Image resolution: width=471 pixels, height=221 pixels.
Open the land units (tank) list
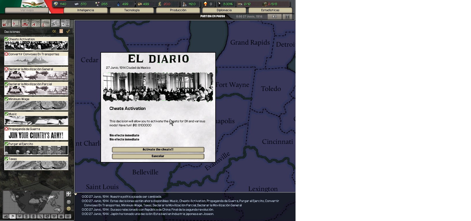(x=26, y=24)
